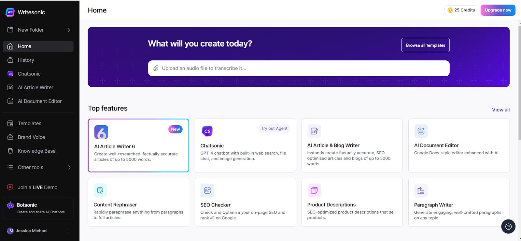This screenshot has height=241, width=521.
Task: Click the Chatsonic CS card icon
Action: pos(207,131)
